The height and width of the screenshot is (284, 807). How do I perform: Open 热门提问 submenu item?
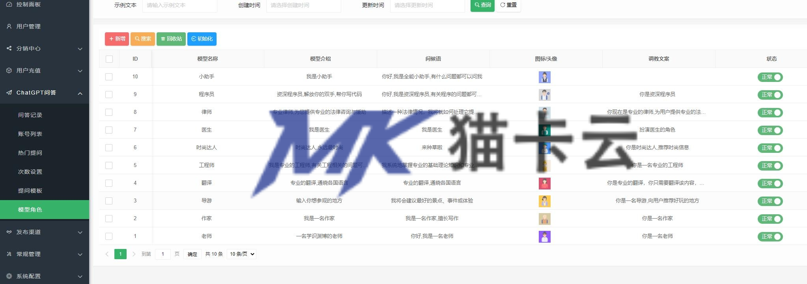pyautogui.click(x=45, y=153)
